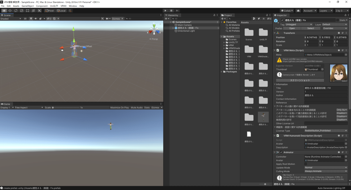The image size is (351, 190).
Task: Open custom editor tools
Action: tap(39, 11)
